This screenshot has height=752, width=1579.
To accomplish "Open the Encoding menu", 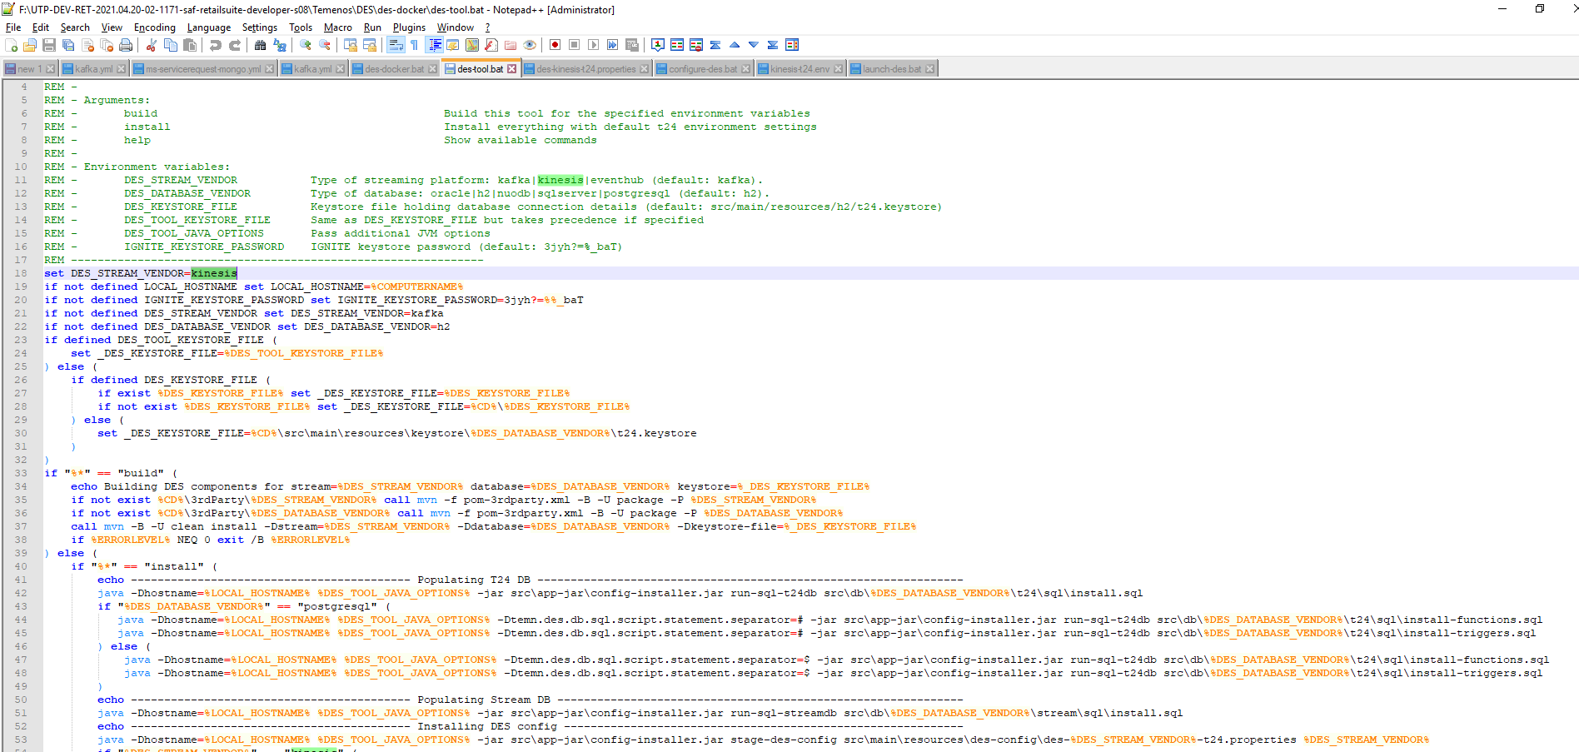I will (x=154, y=27).
